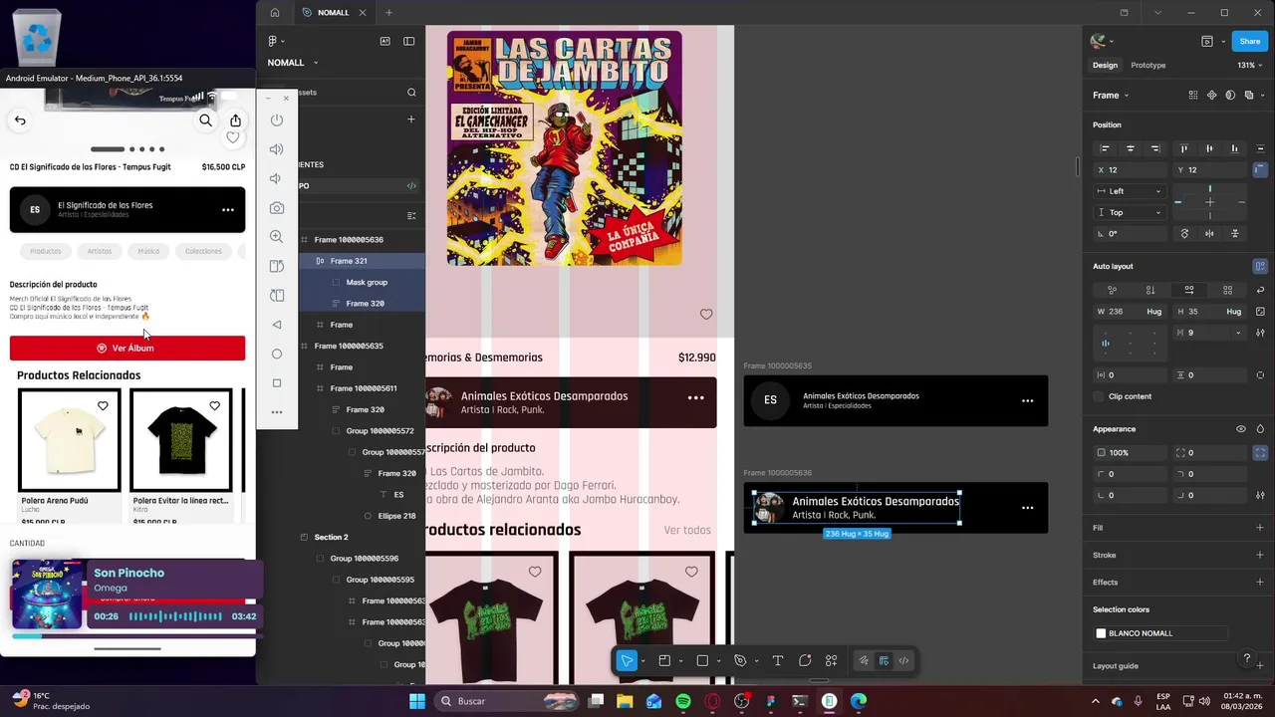Select the Productos chip in phone app
Image resolution: width=1275 pixels, height=717 pixels.
pos(45,251)
